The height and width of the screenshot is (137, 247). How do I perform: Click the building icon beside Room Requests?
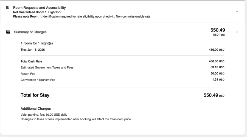[x=7, y=8]
